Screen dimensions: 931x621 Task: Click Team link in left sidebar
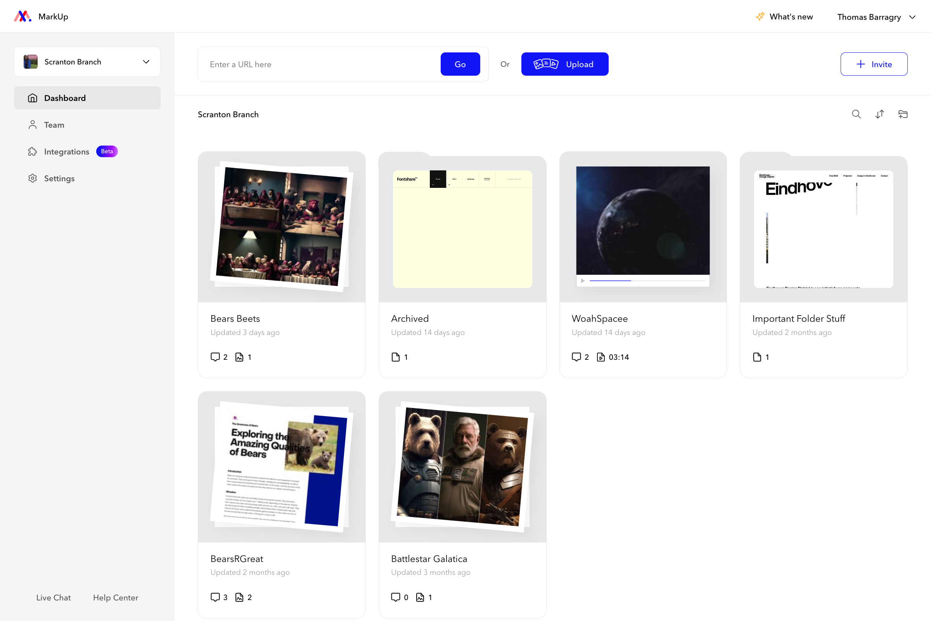[54, 125]
